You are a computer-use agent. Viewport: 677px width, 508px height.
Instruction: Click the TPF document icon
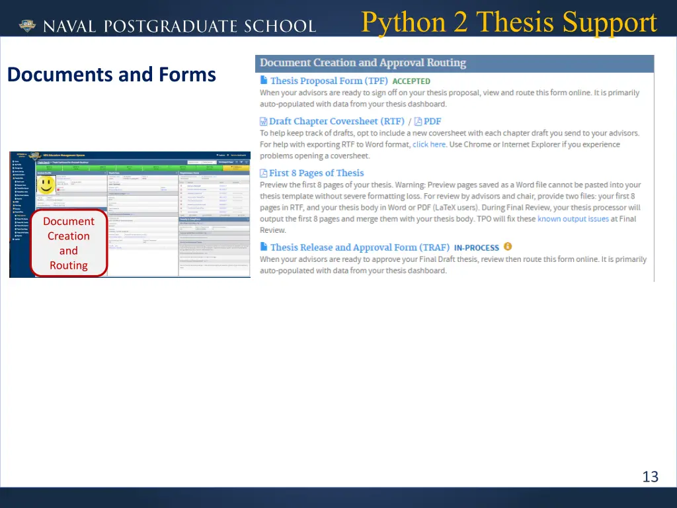pos(264,80)
